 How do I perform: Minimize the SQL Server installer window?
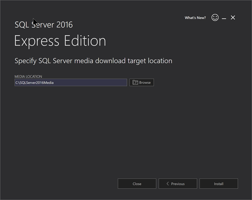[224, 18]
